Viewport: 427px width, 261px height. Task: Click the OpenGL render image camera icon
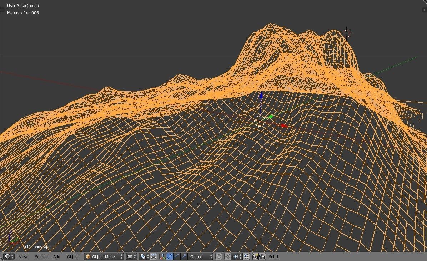click(x=255, y=256)
